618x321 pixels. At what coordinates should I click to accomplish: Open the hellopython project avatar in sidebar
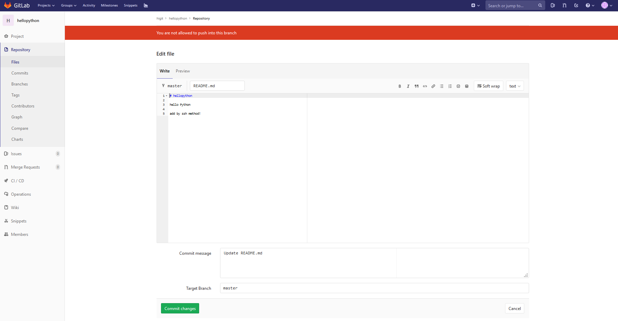(x=8, y=21)
